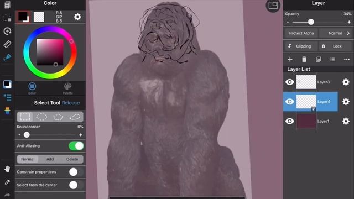Switch to the Palette tab

(x=67, y=88)
